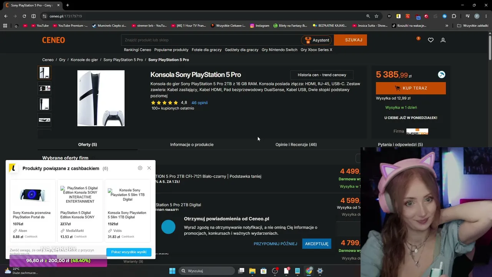Switch to Informacje o produkcie tab
The width and height of the screenshot is (492, 277).
click(192, 145)
